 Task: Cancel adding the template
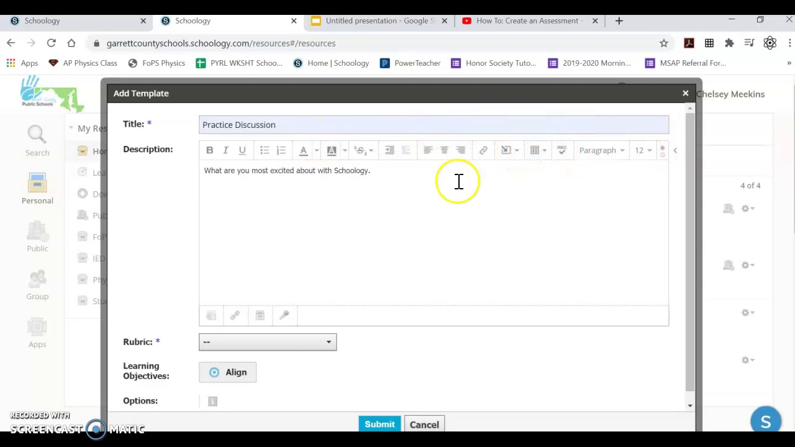[424, 425]
